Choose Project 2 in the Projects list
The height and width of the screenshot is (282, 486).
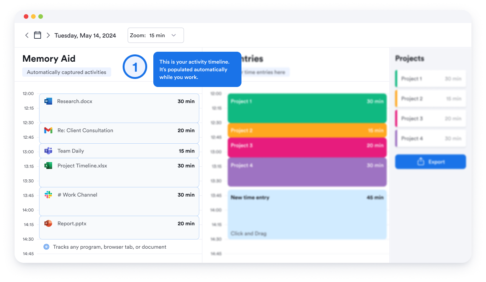430,98
